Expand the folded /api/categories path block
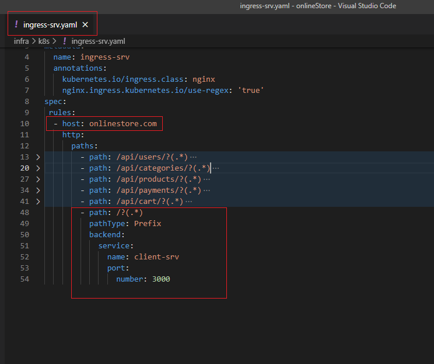The height and width of the screenshot is (364, 434). pos(38,168)
